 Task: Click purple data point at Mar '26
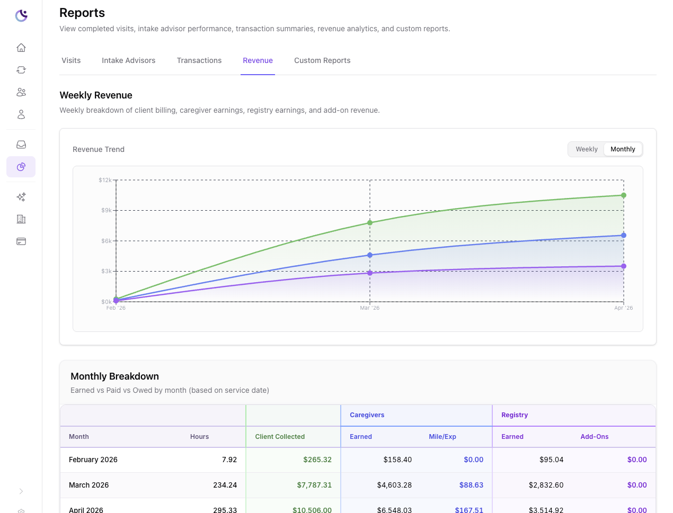click(370, 273)
